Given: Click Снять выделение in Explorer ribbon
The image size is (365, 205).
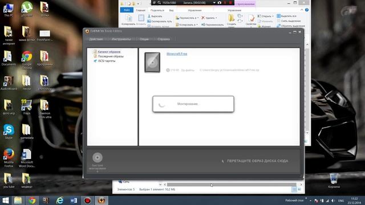Looking at the screenshot, I should (x=289, y=21).
